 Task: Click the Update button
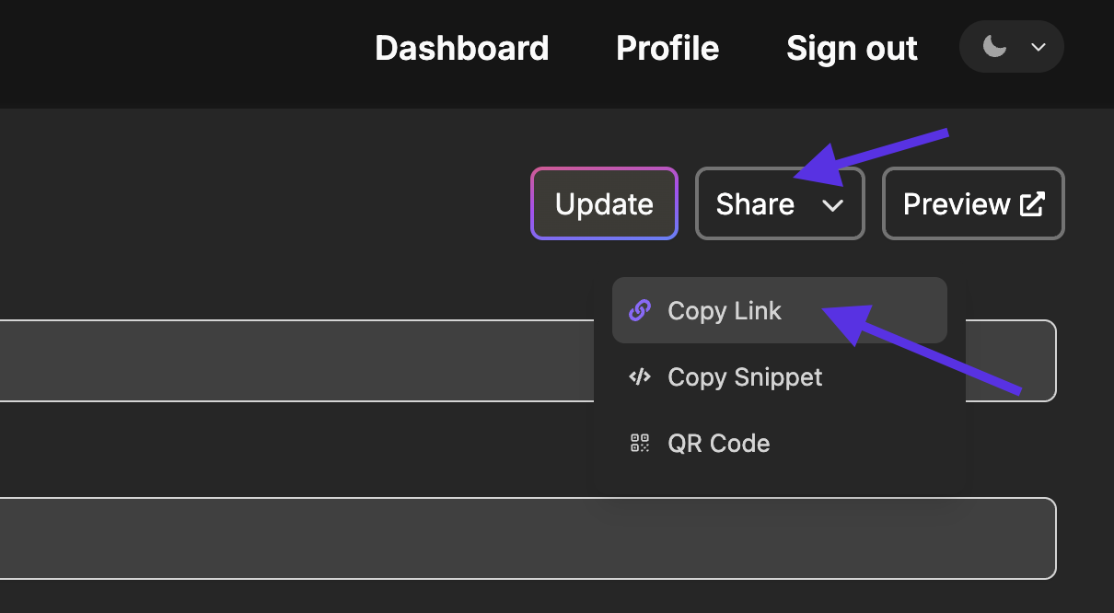[x=604, y=203]
